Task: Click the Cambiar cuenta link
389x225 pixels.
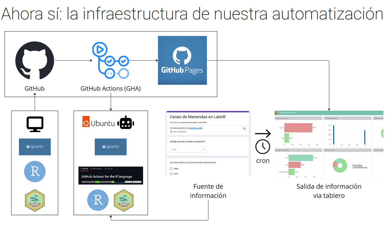Action: pos(195,128)
